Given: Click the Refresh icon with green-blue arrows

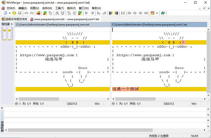Looking at the screenshot, I should click(x=163, y=13).
